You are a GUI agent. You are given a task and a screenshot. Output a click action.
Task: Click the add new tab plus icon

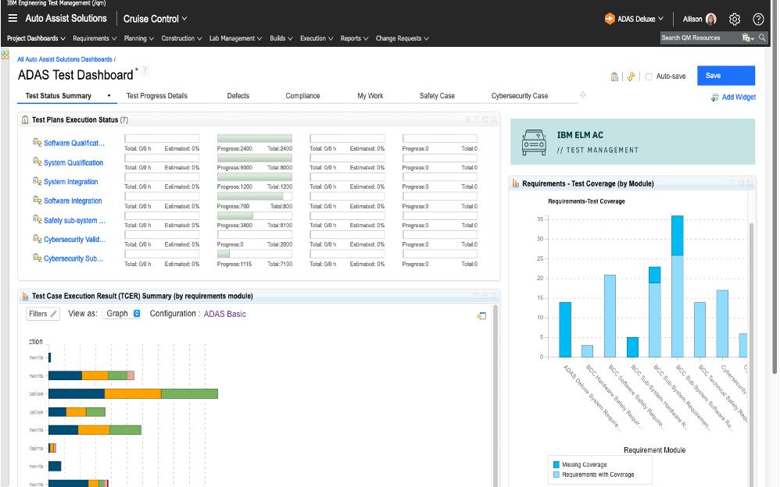[582, 95]
